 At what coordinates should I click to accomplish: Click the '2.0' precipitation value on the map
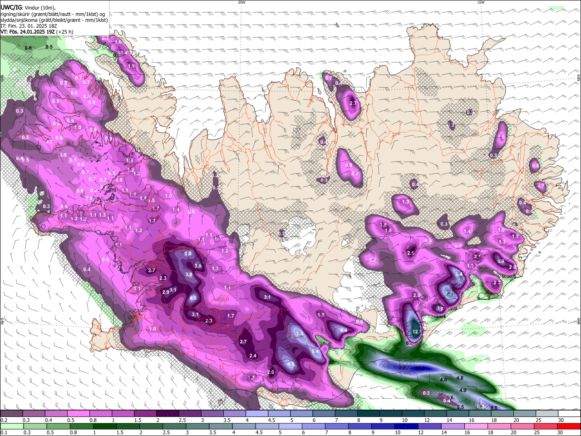(416, 296)
